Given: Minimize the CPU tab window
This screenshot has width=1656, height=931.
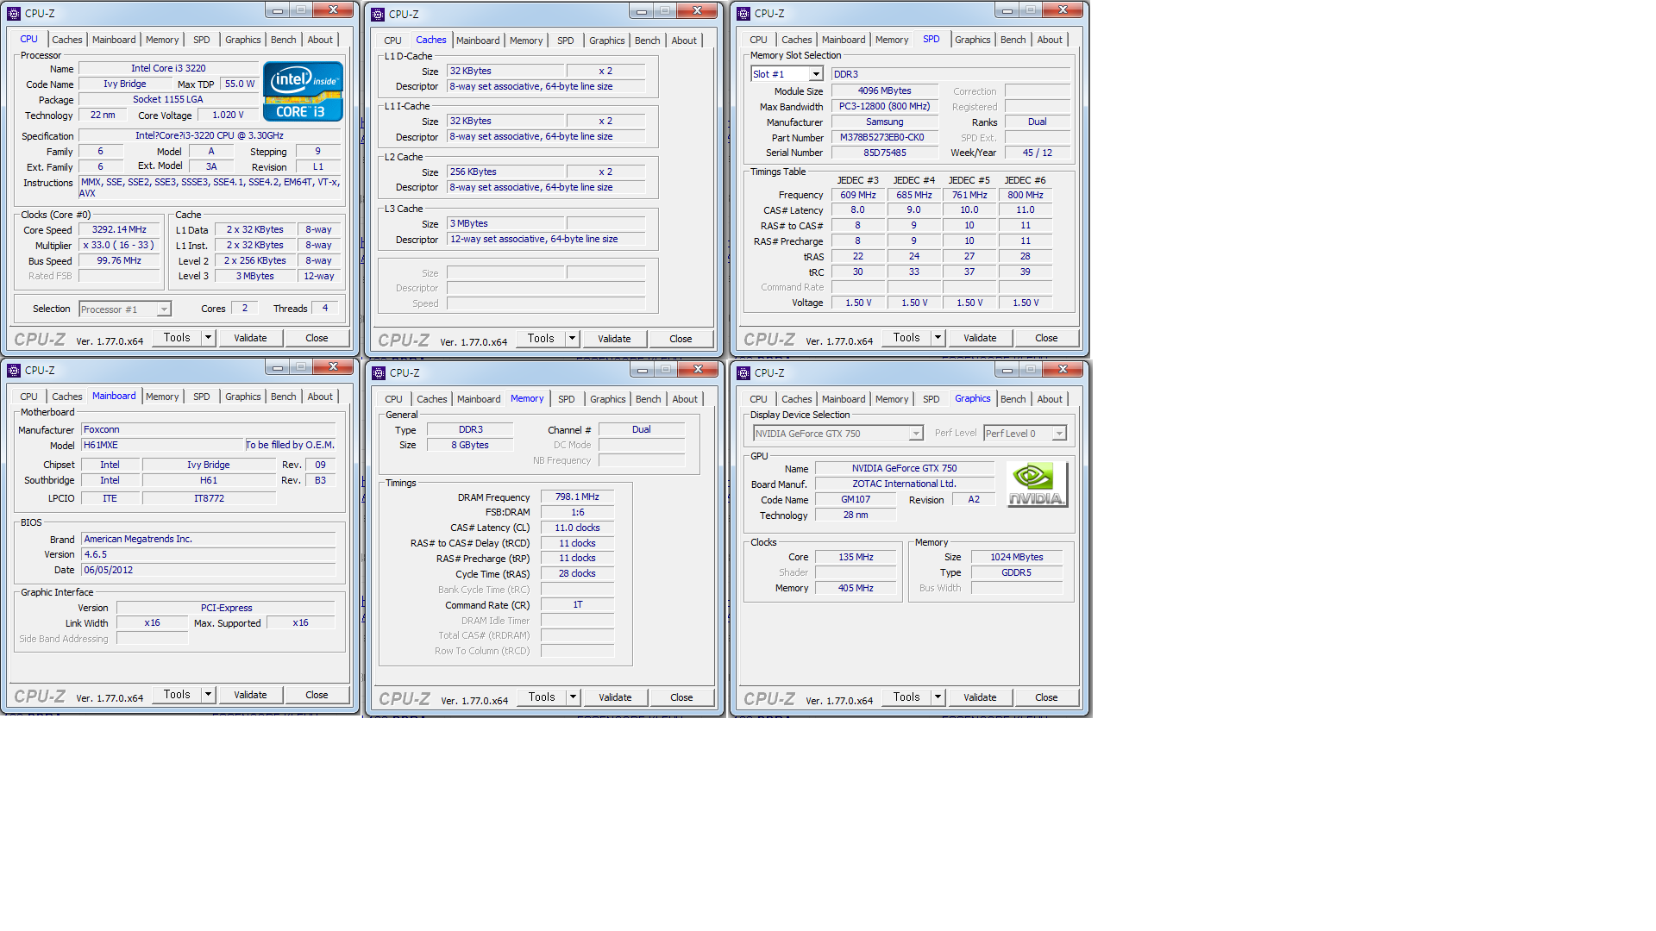Looking at the screenshot, I should point(278,10).
